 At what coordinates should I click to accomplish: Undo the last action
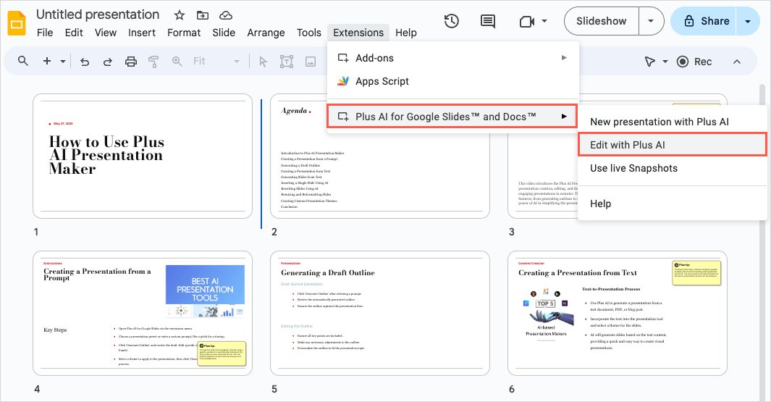[85, 62]
